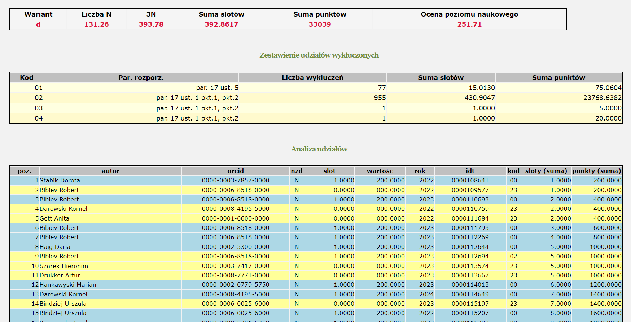Viewport: 631px width, 322px height.
Task: Click ORCID 0000-0001-6600-0000 for Gett Anita
Action: pos(236,218)
